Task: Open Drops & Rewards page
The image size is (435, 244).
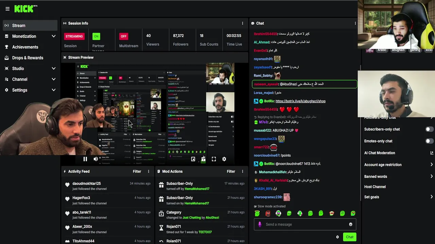Action: 30,58
